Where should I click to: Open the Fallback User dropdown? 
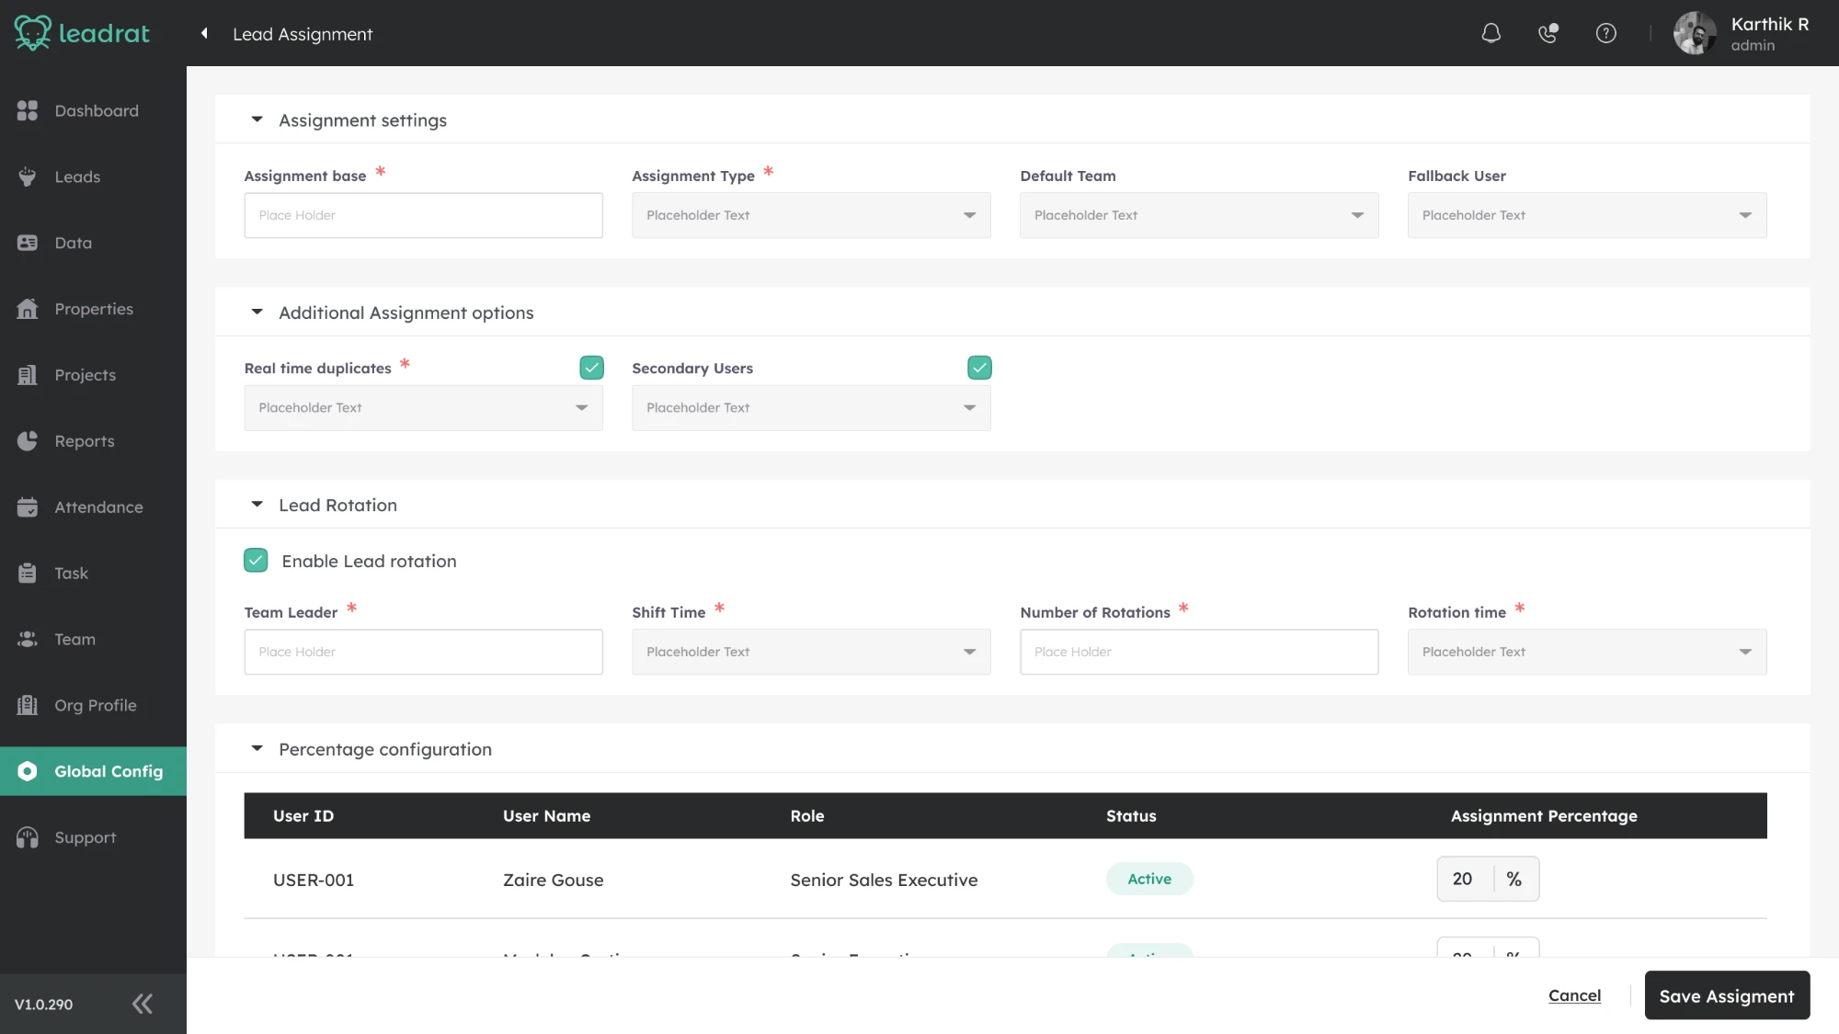1587,215
